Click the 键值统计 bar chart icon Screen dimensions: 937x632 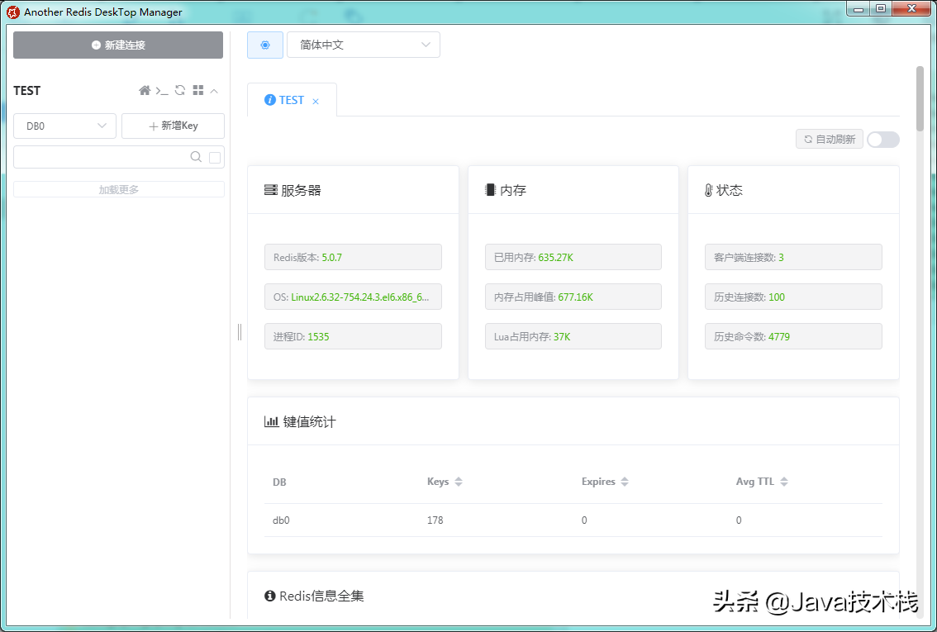click(271, 421)
